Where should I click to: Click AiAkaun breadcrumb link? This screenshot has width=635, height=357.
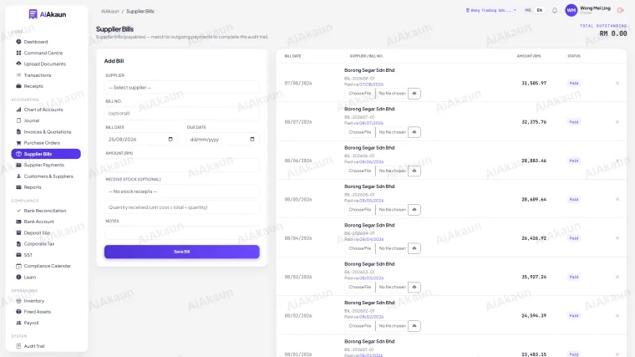click(110, 12)
